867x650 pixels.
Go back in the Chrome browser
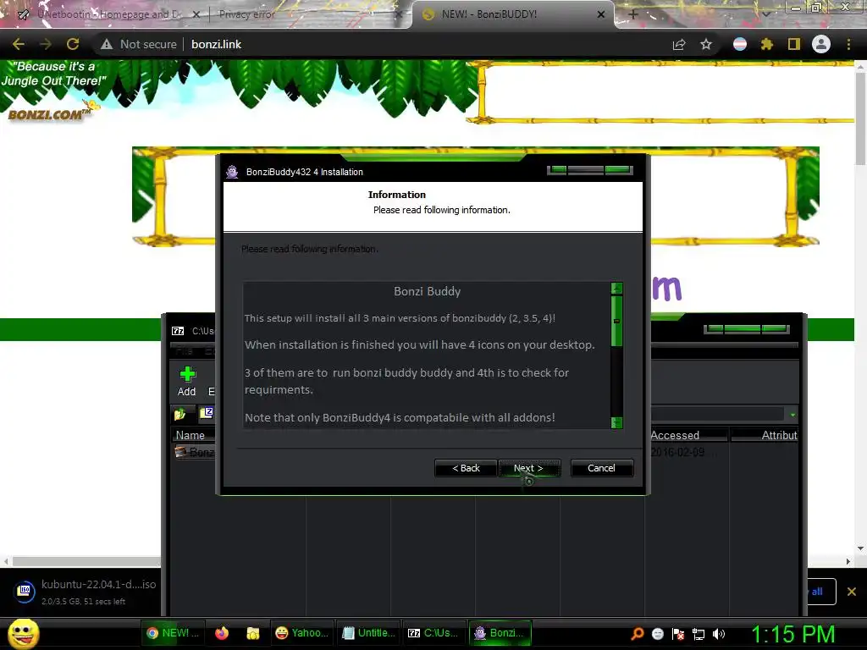pyautogui.click(x=19, y=44)
